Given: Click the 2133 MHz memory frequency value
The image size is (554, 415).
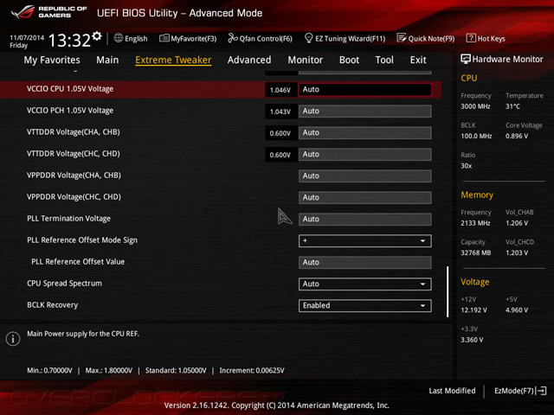Looking at the screenshot, I should coord(475,223).
